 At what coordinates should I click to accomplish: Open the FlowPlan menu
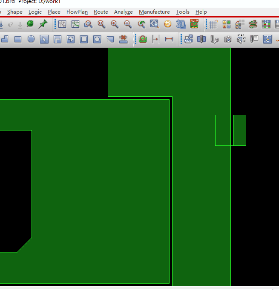[77, 12]
